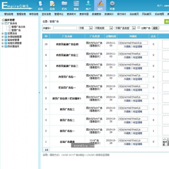Image resolution: width=169 pixels, height=169 pixels.
Task: Click 过期时间 column header
Action: pyautogui.click(x=111, y=36)
